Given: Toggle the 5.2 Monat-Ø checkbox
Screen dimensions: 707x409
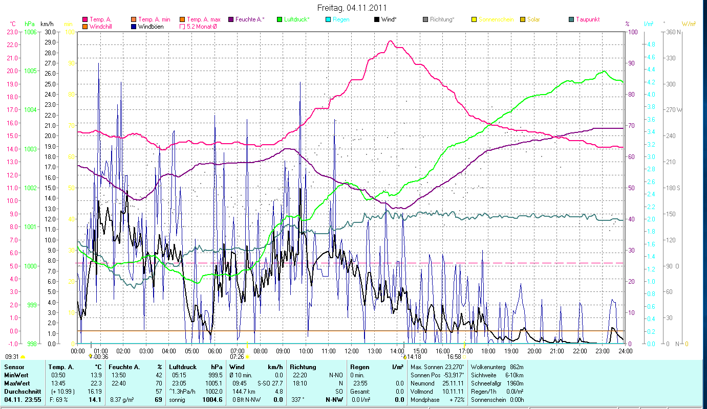Looking at the screenshot, I should click(x=182, y=26).
